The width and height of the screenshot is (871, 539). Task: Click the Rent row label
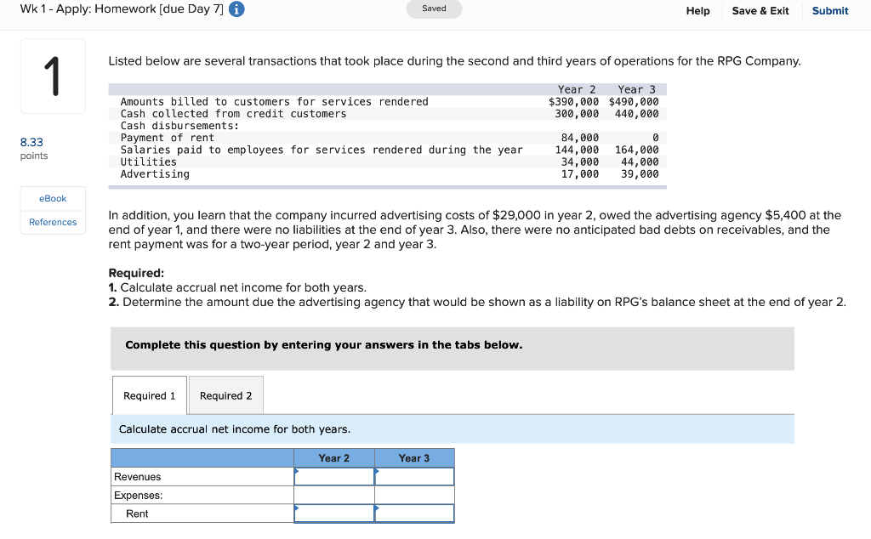[137, 513]
